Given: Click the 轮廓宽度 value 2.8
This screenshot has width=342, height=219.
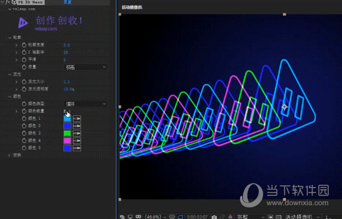Looking at the screenshot, I should [67, 45].
